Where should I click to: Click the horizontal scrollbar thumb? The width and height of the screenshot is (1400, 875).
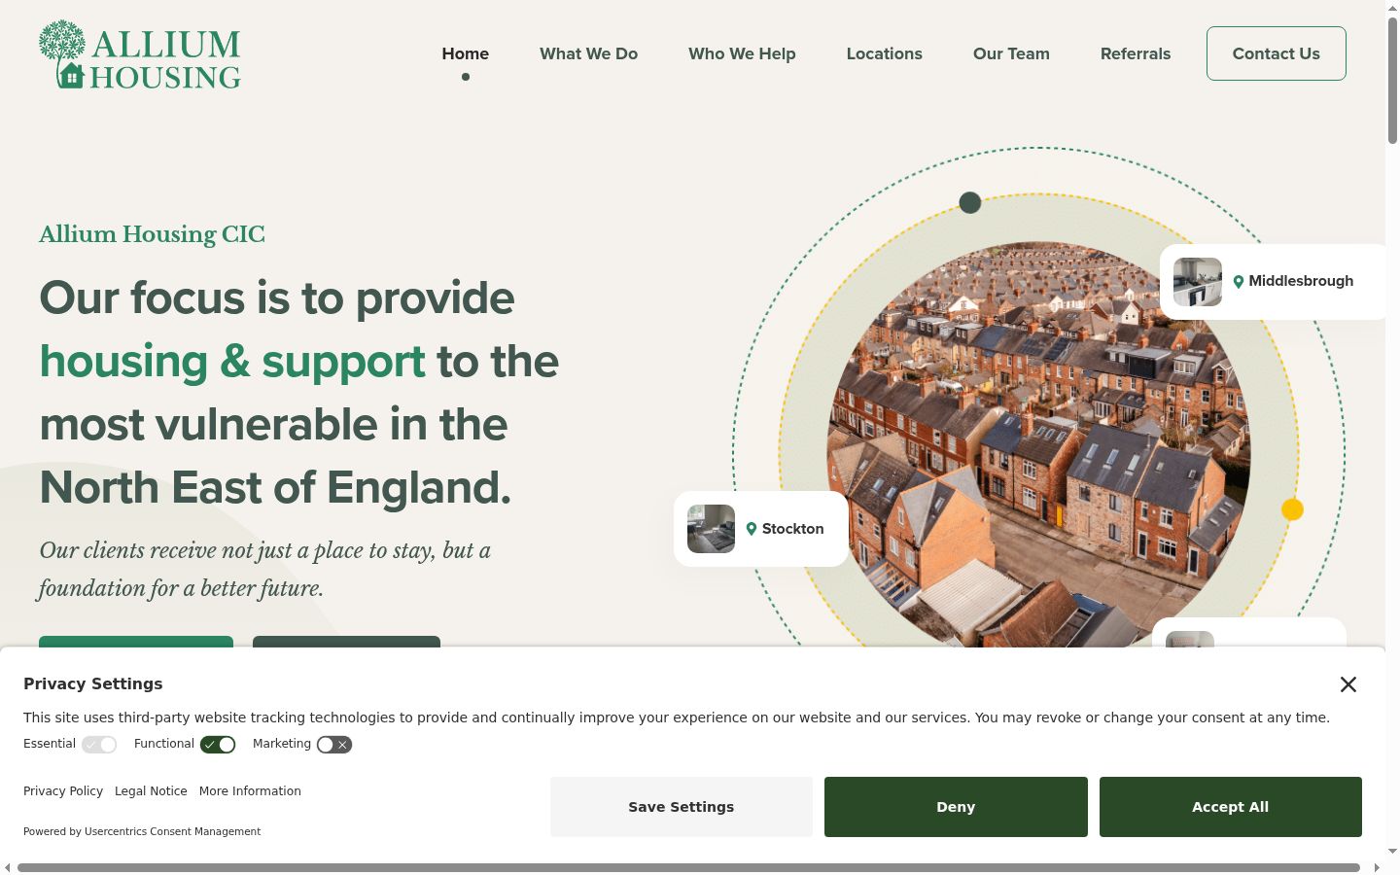tap(688, 867)
